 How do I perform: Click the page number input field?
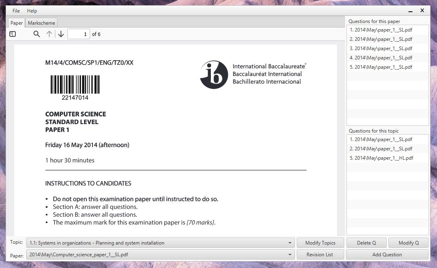[79, 34]
